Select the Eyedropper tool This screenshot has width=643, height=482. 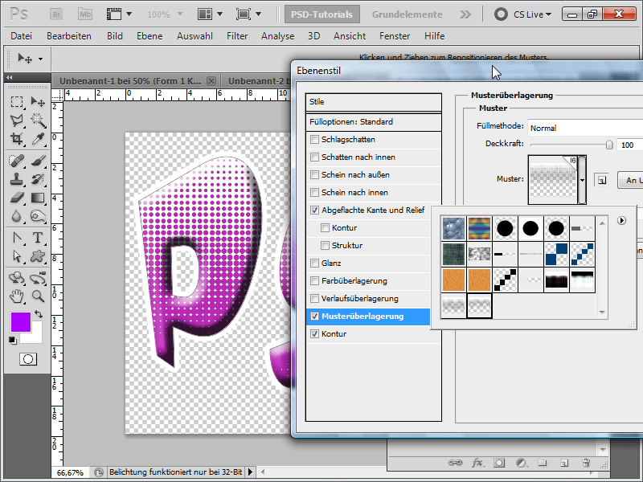click(38, 138)
